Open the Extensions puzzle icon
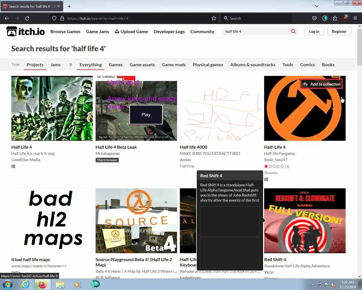 point(335,18)
